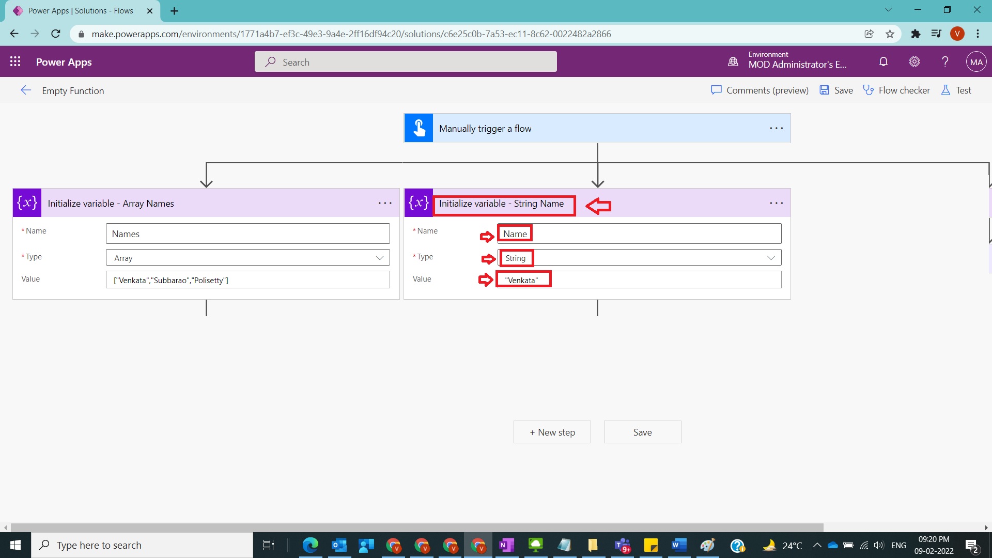Save the flow using the disk icon
992x558 pixels.
click(825, 90)
